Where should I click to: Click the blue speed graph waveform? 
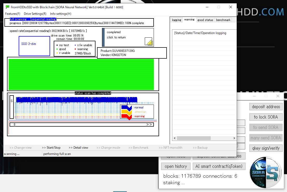click(77, 100)
